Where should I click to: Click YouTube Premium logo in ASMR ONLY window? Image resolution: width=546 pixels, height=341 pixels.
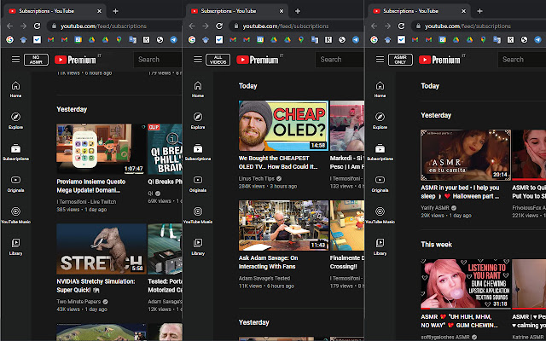coord(440,60)
